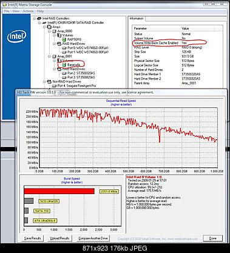Collapse RAID Hard Drives under Array_0001
Screen dimensions: 230x253
click(x=55, y=69)
